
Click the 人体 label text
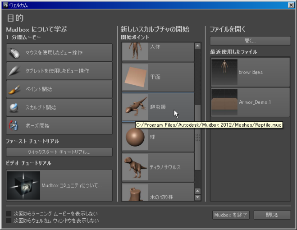(x=155, y=46)
